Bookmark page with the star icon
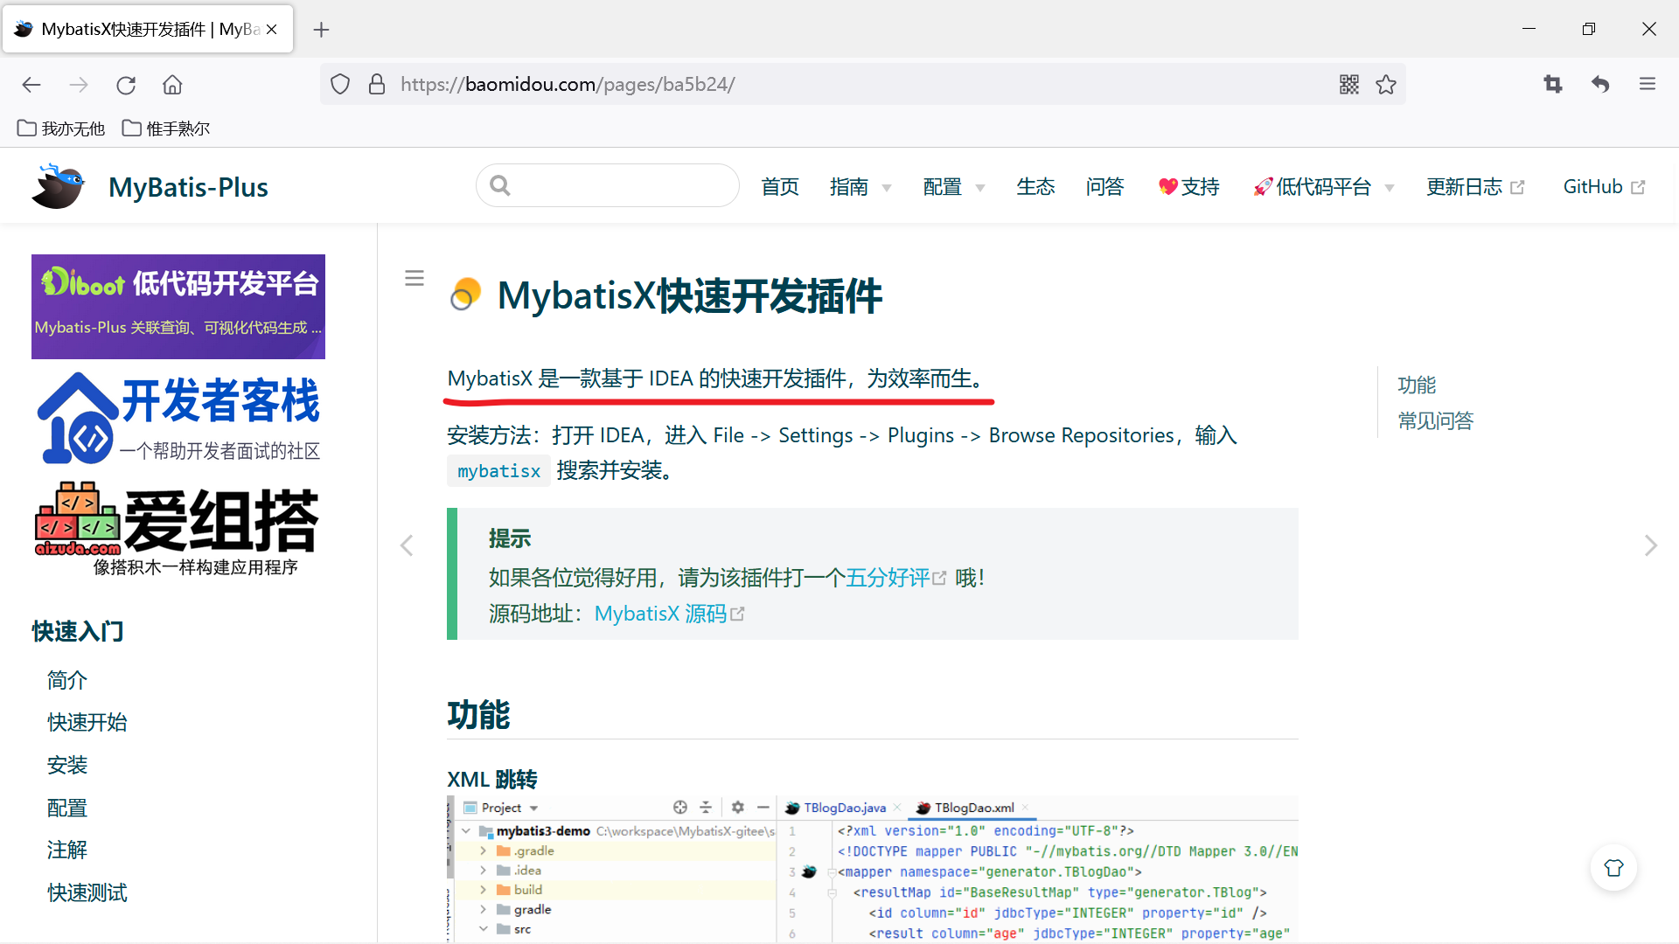 (1386, 84)
